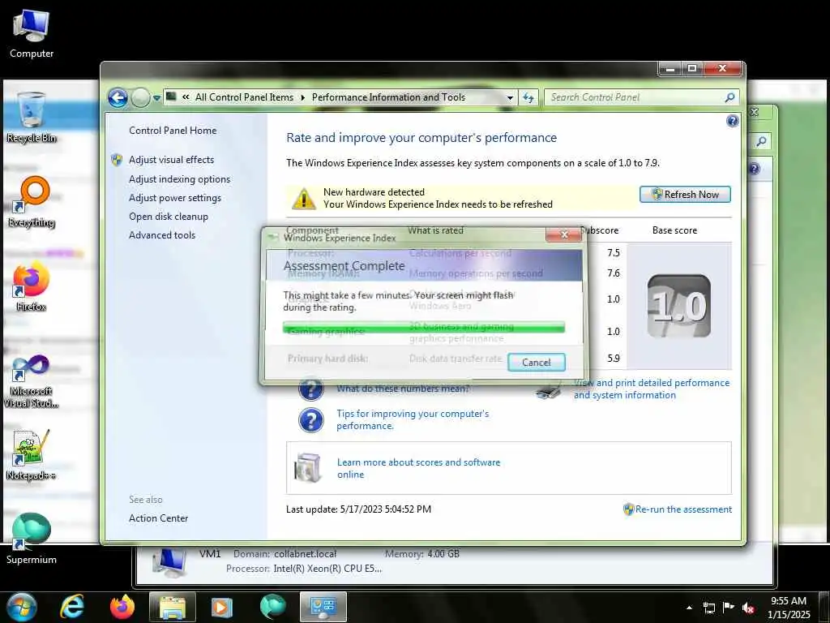830x623 pixels.
Task: Open the Recycle Bin desktop icon
Action: [x=32, y=117]
